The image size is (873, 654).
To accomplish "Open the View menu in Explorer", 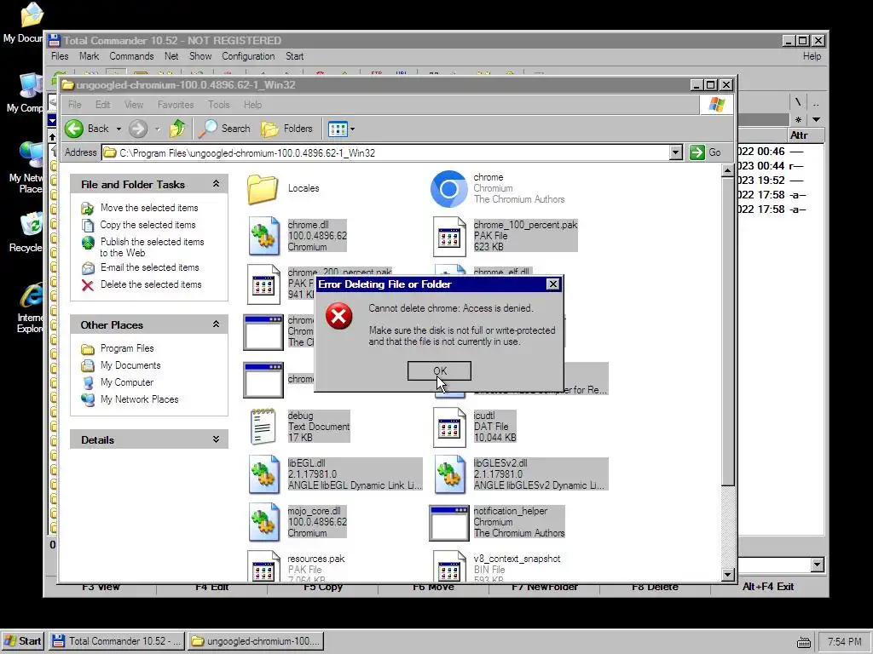I will click(134, 105).
